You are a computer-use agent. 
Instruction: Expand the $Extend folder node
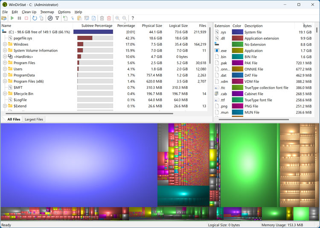[5, 106]
